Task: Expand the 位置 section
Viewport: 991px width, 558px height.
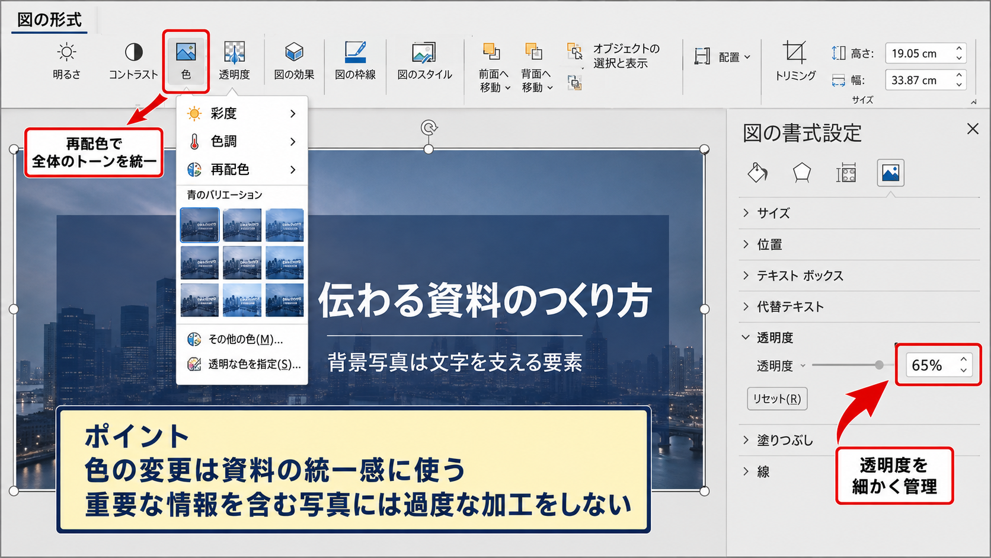Action: click(859, 244)
